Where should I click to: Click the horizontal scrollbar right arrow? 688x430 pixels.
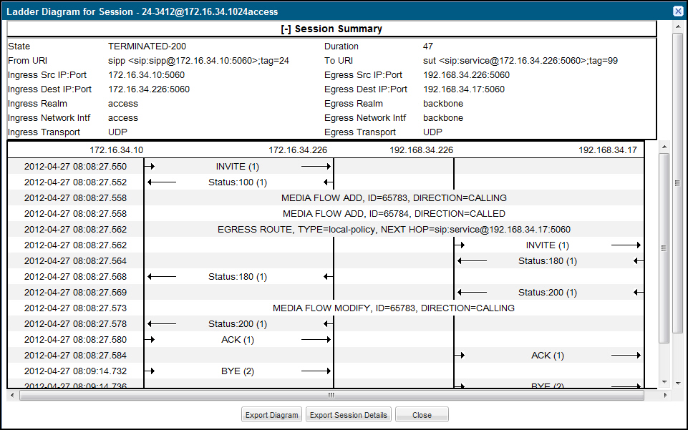coord(666,395)
